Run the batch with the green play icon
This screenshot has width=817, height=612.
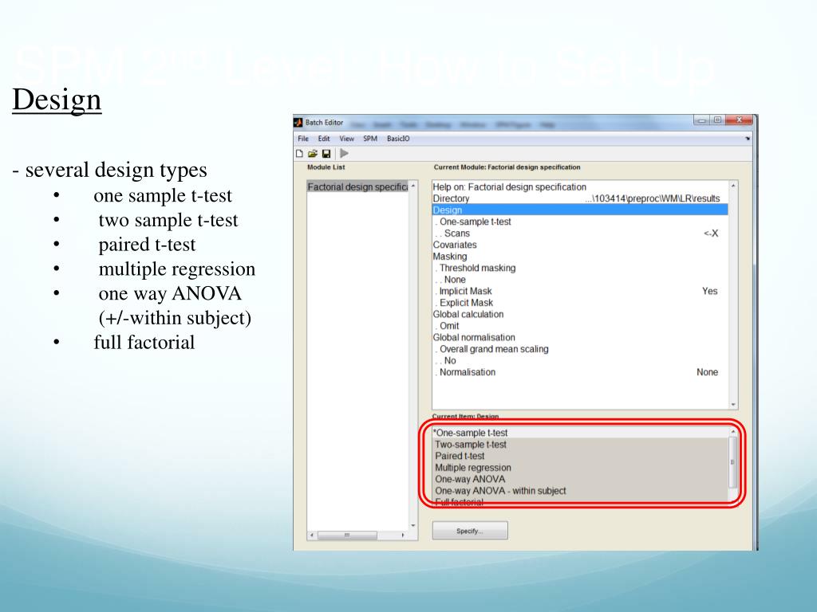[x=344, y=154]
